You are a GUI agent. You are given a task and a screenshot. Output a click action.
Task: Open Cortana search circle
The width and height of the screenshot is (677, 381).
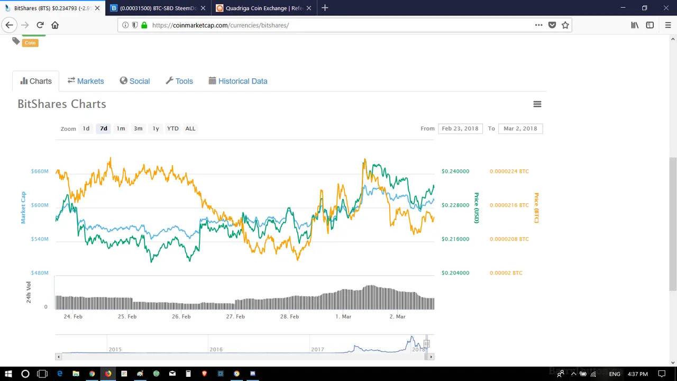(x=25, y=374)
